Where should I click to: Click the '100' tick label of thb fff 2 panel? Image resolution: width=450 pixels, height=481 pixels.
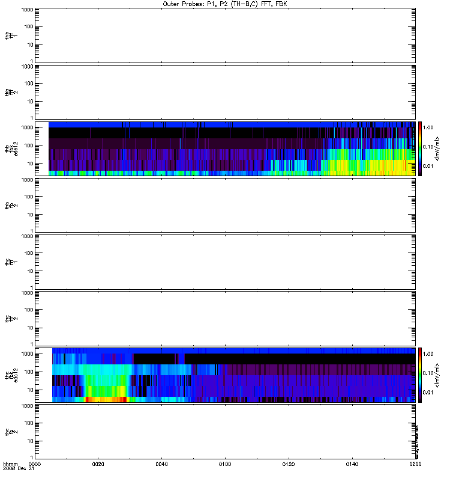pos(29,84)
